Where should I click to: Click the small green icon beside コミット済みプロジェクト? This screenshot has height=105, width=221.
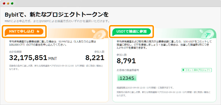(x=183, y=70)
